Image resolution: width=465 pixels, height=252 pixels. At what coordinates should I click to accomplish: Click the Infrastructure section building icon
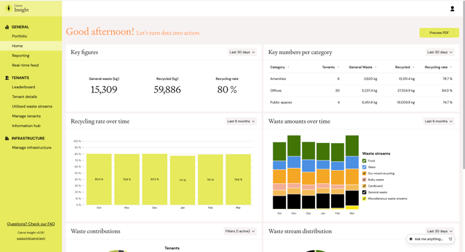point(7,138)
